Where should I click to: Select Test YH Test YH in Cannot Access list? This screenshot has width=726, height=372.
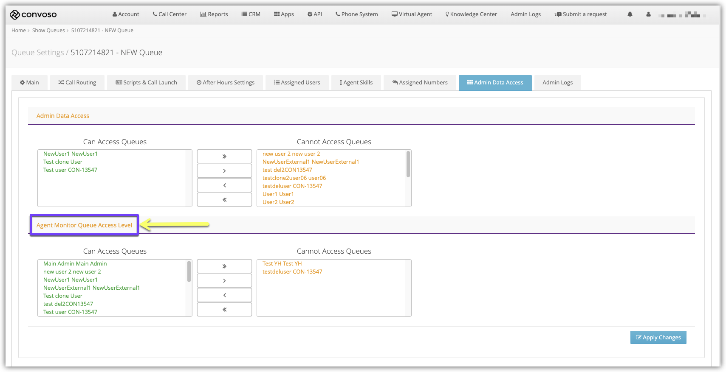pos(282,264)
